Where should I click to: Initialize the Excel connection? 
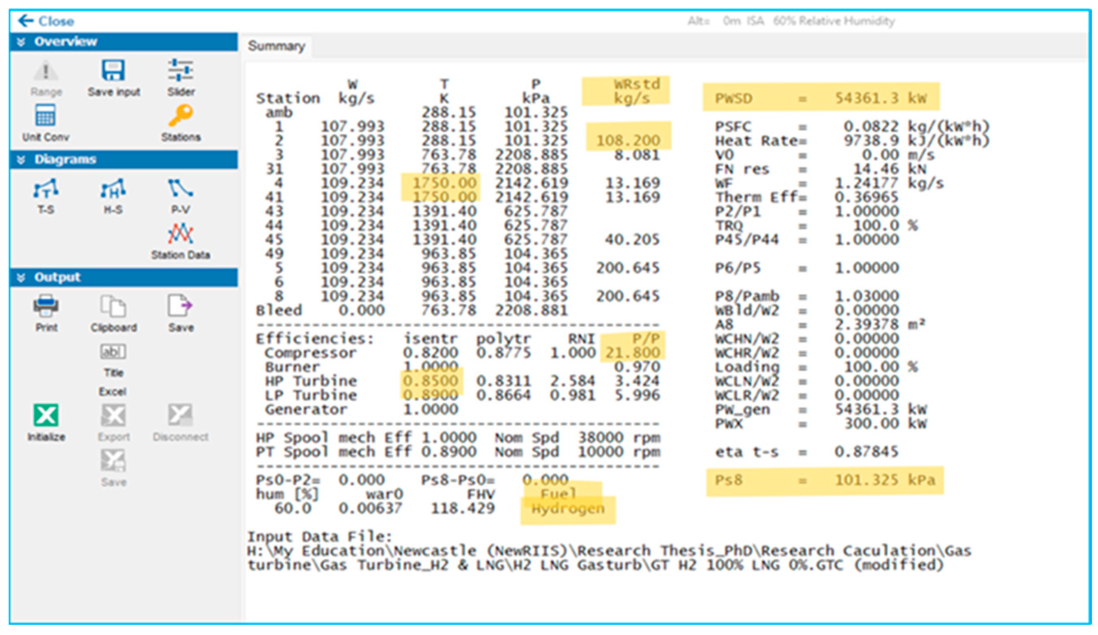coord(46,416)
